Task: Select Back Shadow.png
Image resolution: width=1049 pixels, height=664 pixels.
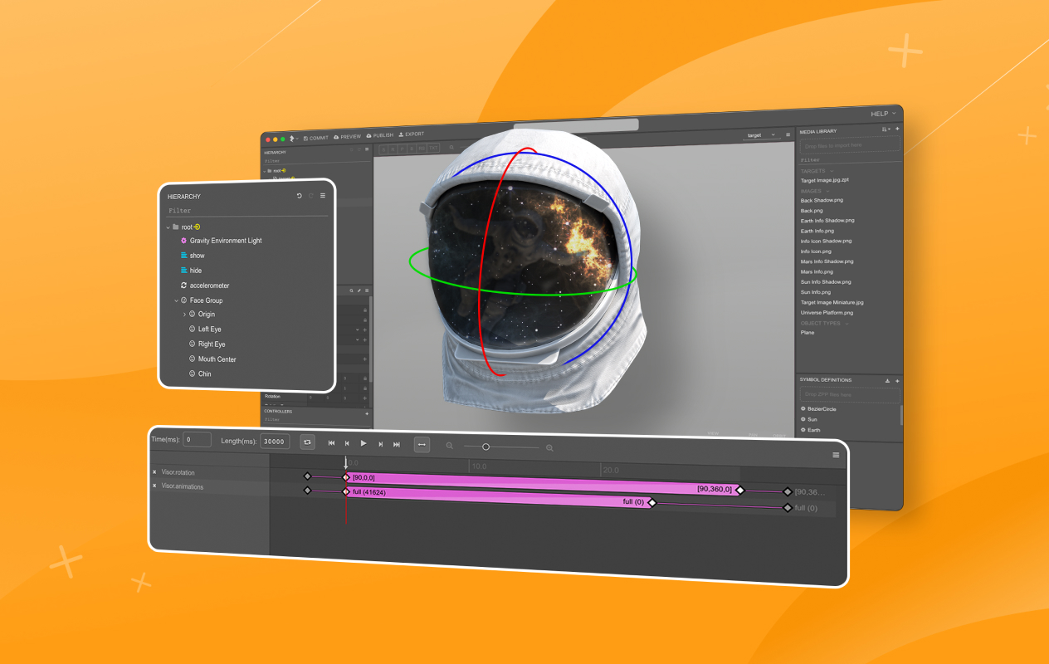Action: click(822, 200)
